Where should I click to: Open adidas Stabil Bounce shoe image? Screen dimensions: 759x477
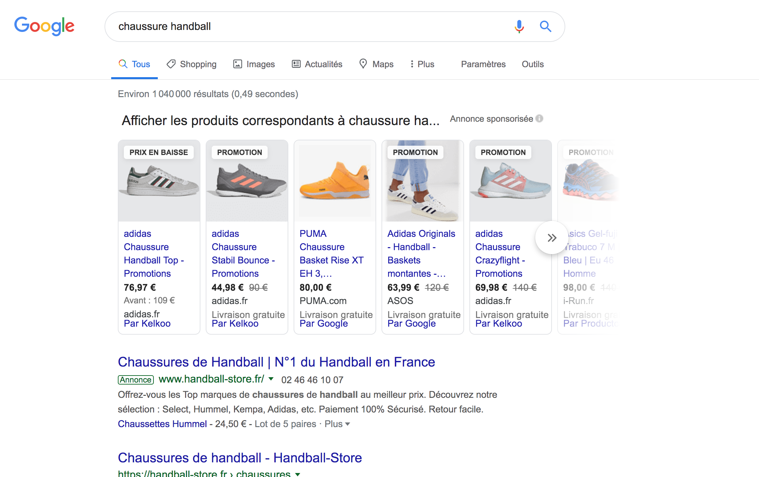click(247, 181)
